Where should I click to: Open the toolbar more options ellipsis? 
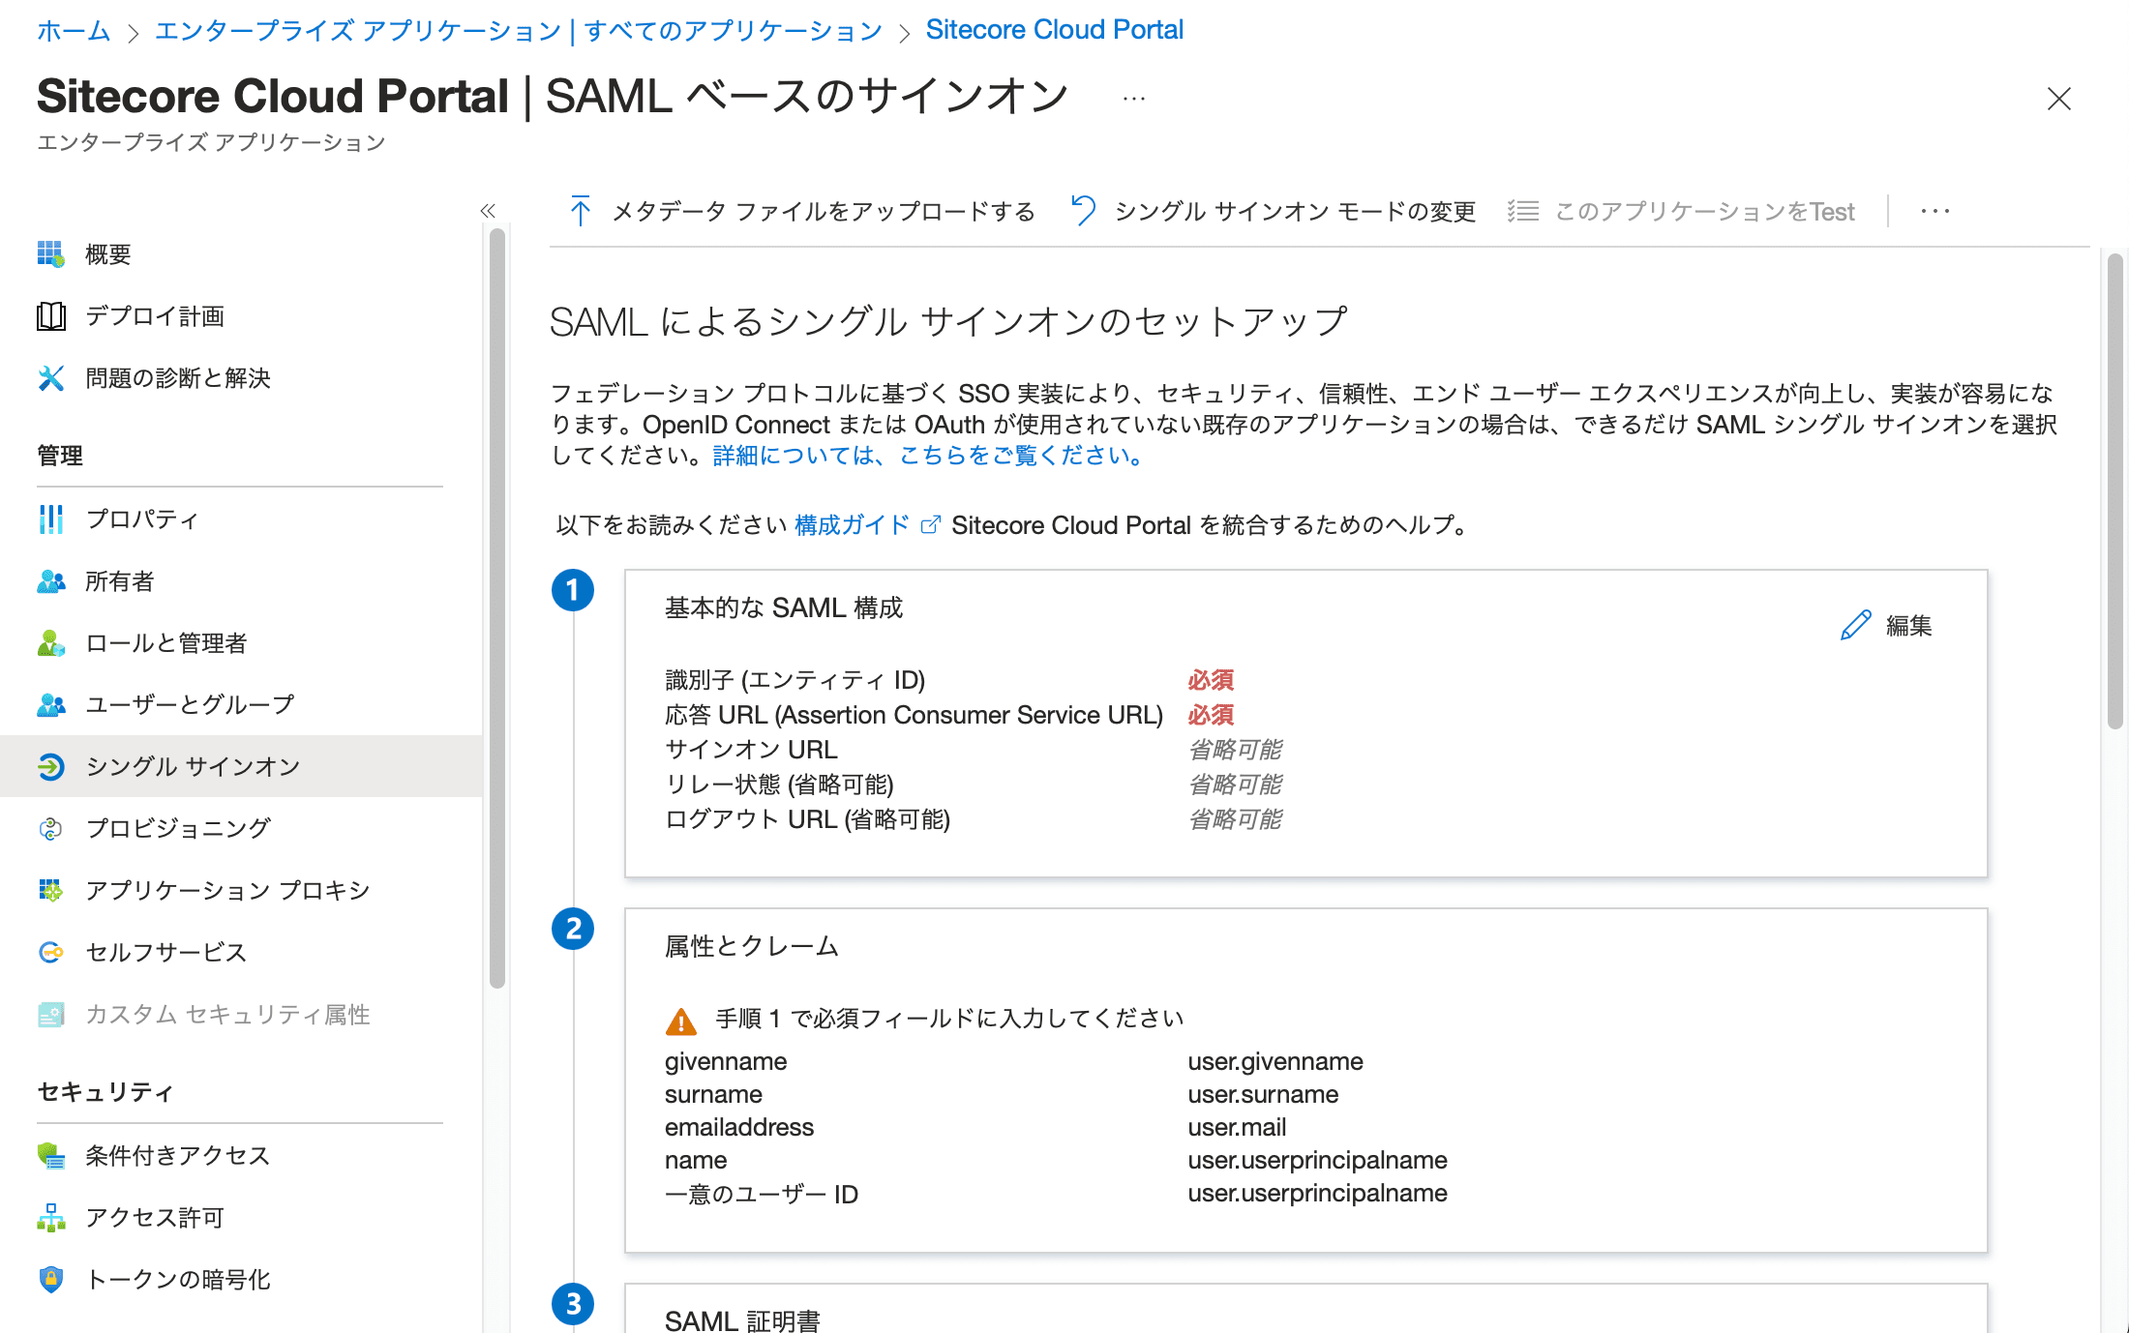click(x=1934, y=211)
